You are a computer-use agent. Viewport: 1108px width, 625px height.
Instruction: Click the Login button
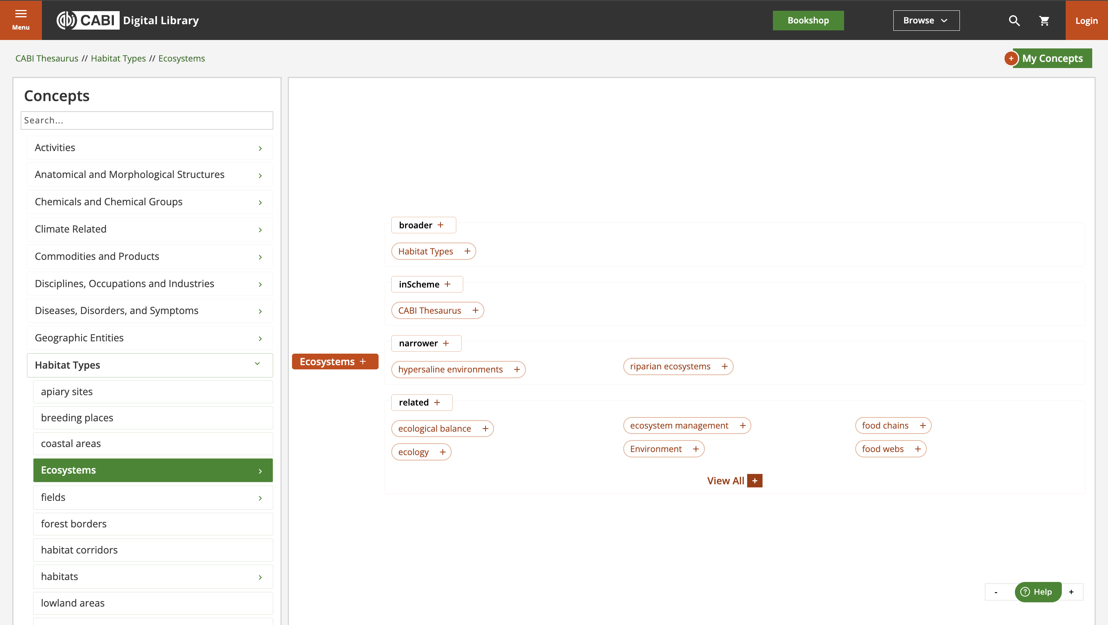1086,21
